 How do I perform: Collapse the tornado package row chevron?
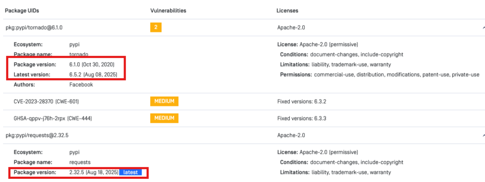[483, 28]
